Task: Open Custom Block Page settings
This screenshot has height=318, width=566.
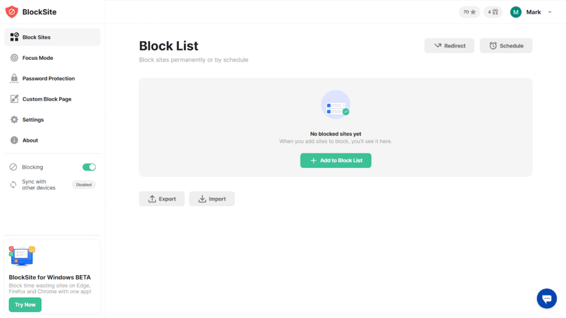Action: pos(52,99)
